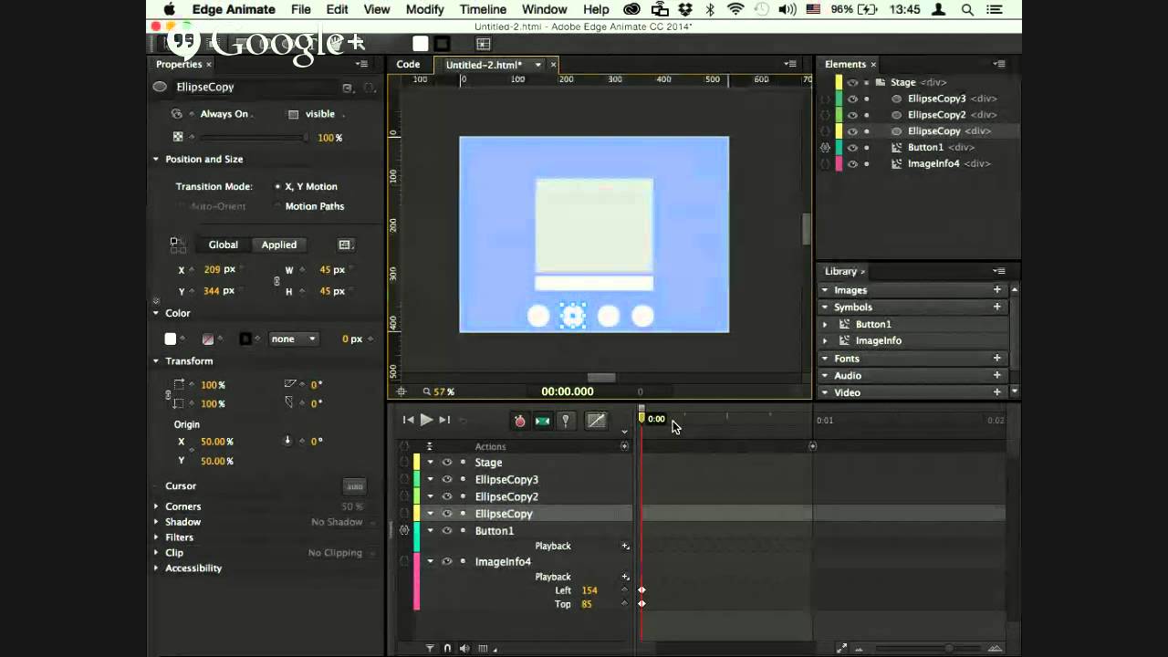The height and width of the screenshot is (657, 1168).
Task: Add a new Image in Library
Action: [x=997, y=290]
